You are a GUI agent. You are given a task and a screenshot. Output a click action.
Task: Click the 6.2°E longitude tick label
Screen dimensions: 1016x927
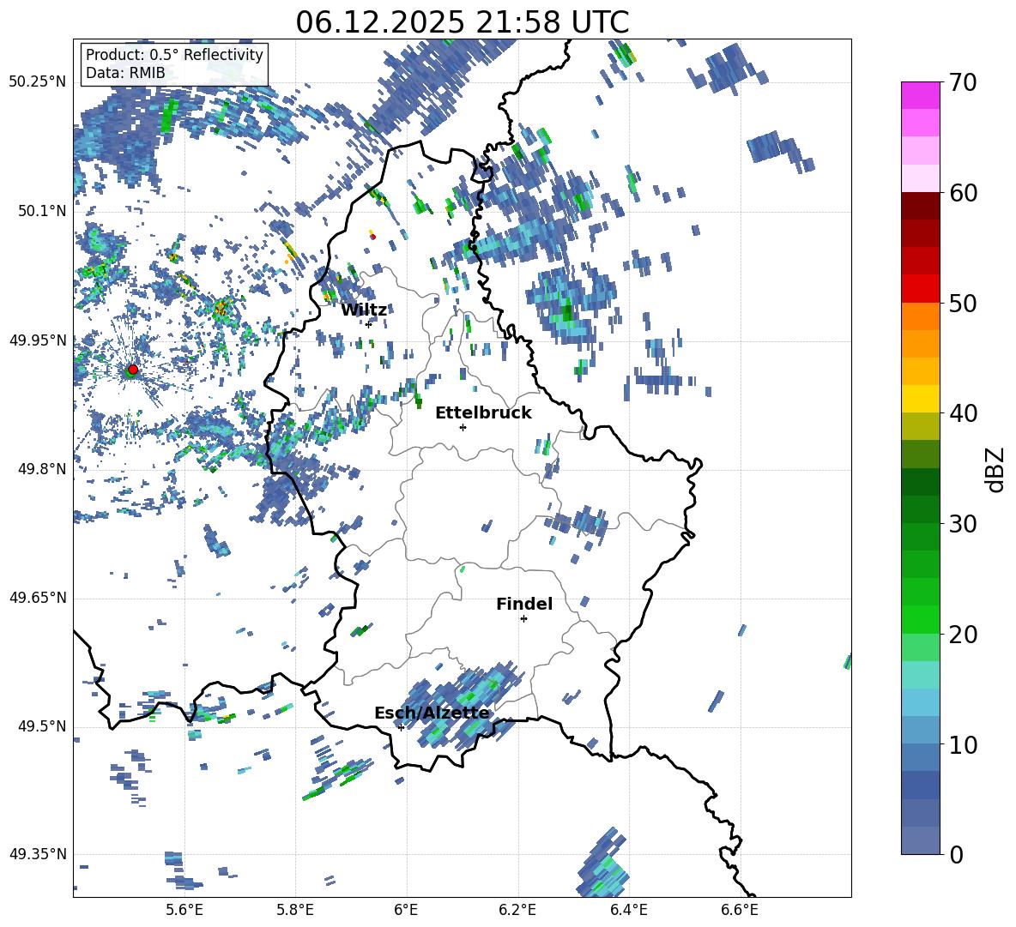(517, 910)
